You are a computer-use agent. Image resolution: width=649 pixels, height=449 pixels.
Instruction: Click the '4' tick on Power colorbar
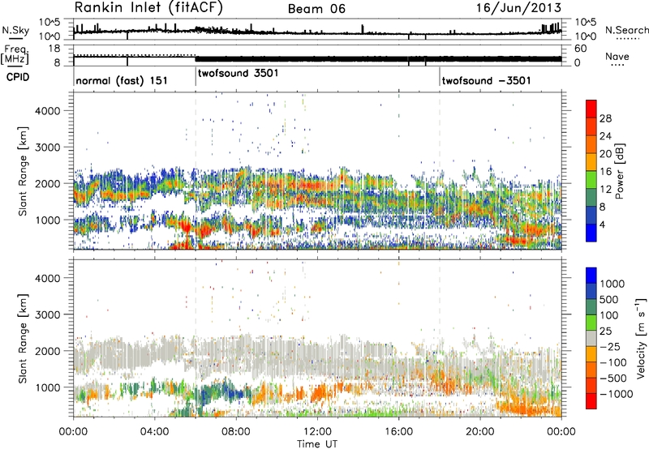(x=602, y=224)
